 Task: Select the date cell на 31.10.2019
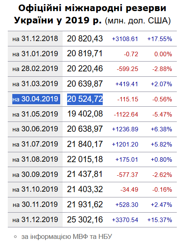coord(35,189)
